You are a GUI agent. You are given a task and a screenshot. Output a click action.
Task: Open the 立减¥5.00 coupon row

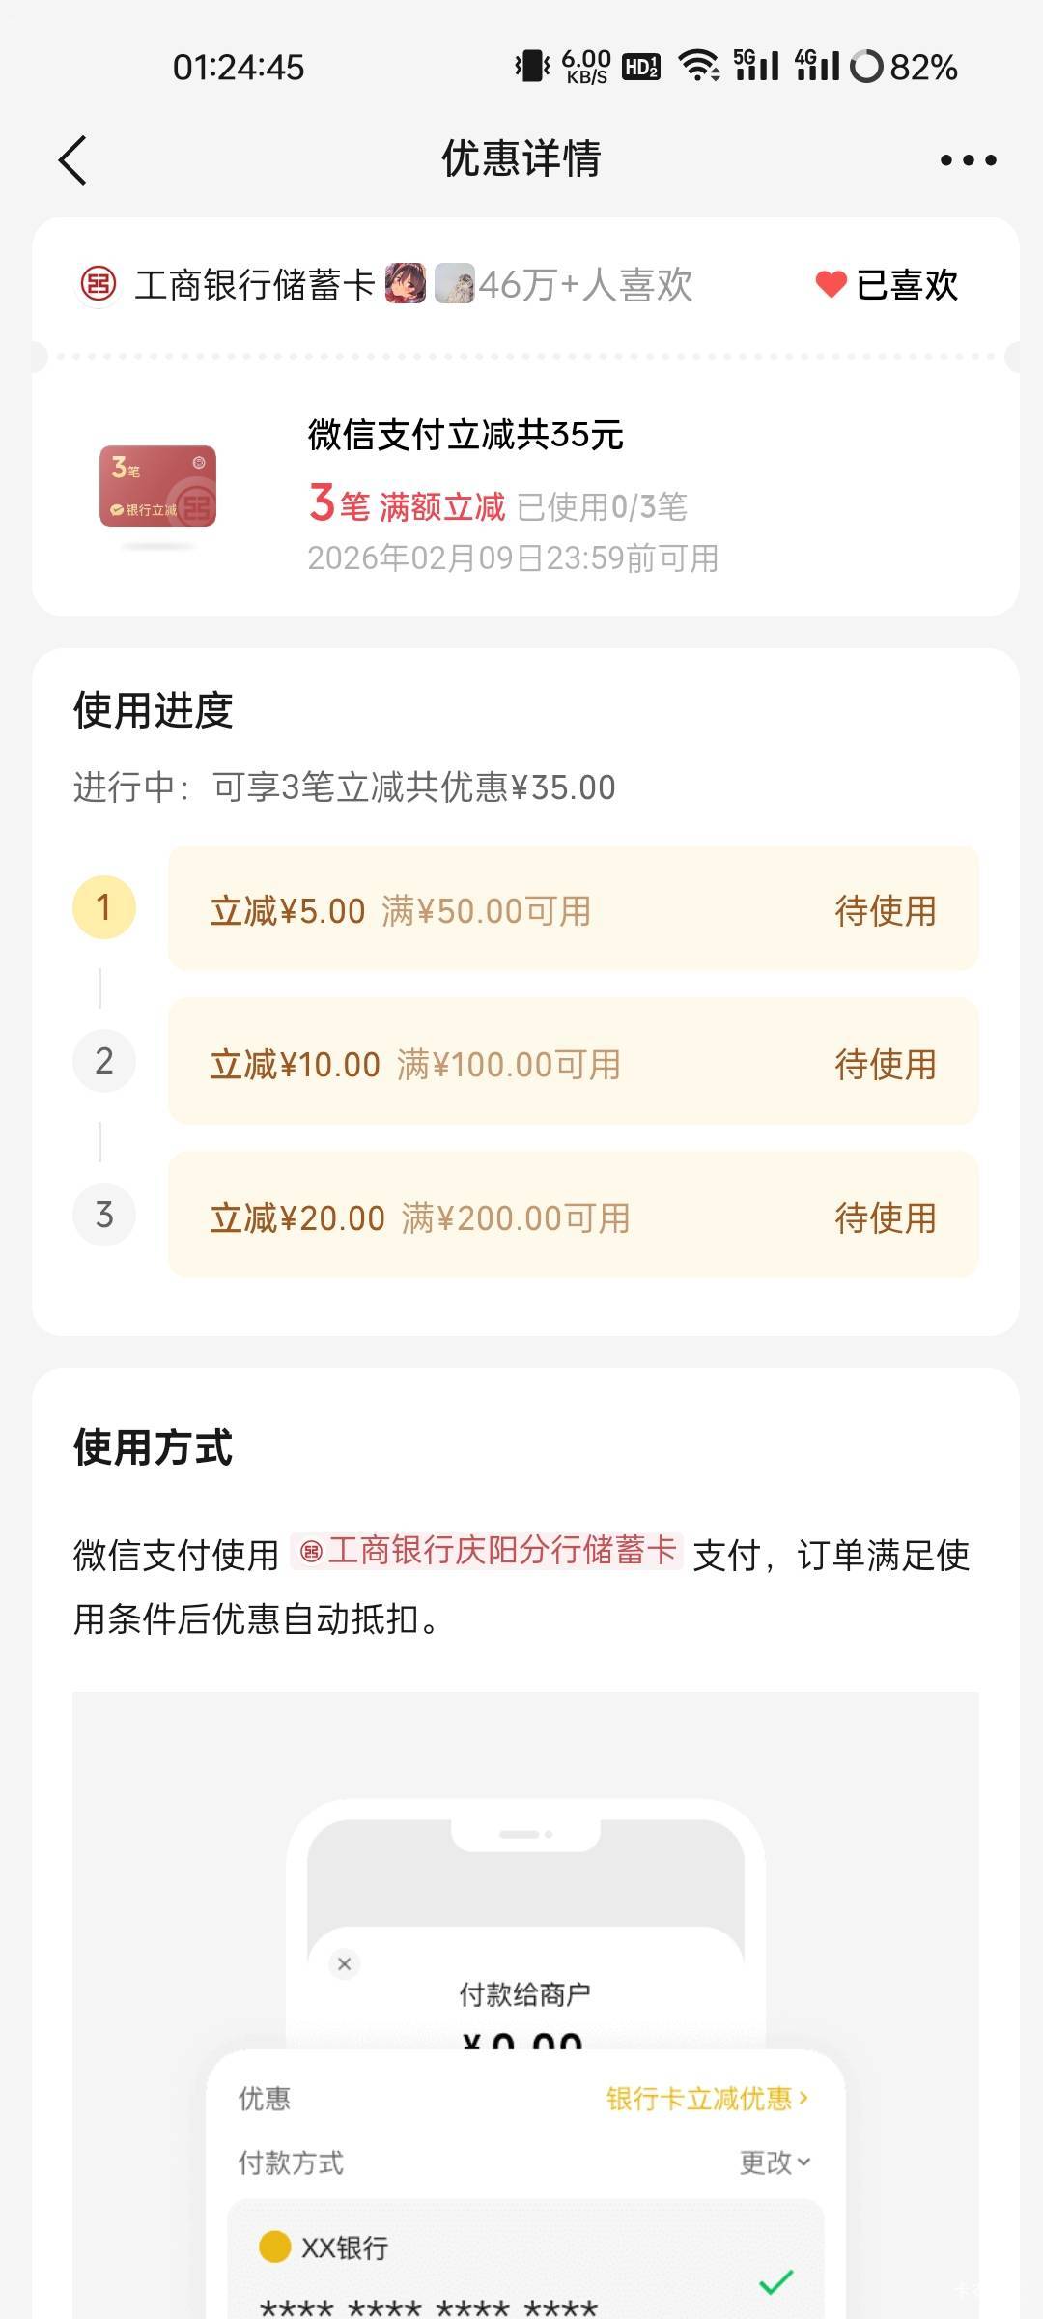573,909
